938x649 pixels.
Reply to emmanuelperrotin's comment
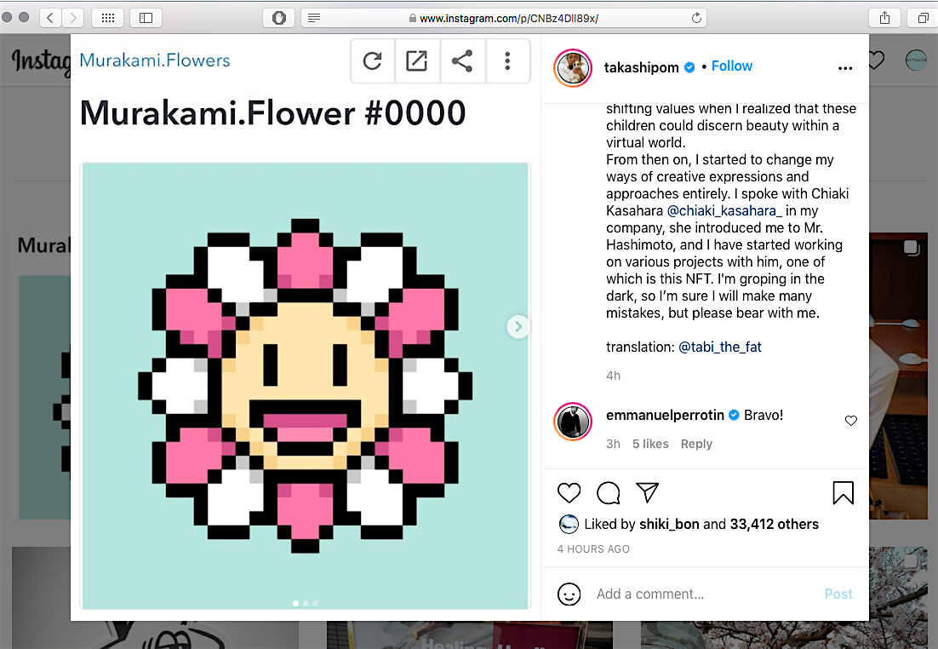(696, 444)
